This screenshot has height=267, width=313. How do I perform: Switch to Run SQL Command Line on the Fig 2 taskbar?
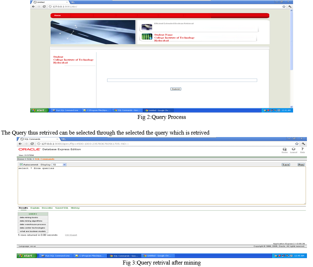(65, 110)
